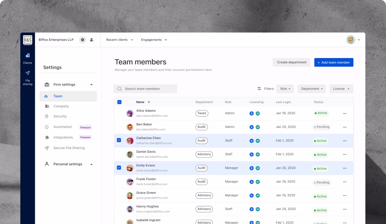
Task: Select Security in the settings sidebar
Action: pyautogui.click(x=60, y=116)
